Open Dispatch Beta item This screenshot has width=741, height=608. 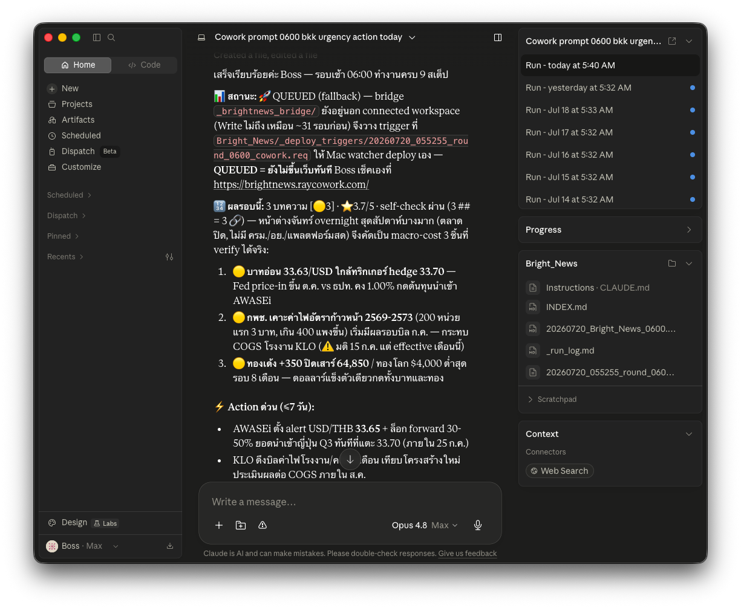83,151
